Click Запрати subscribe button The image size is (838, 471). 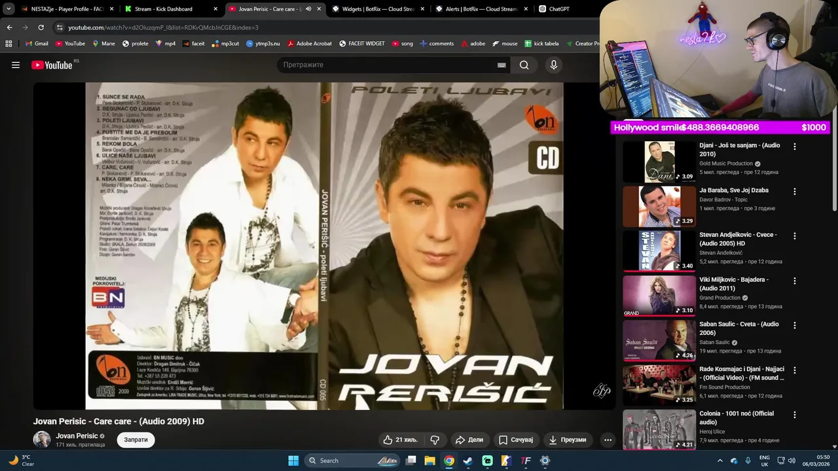click(136, 440)
